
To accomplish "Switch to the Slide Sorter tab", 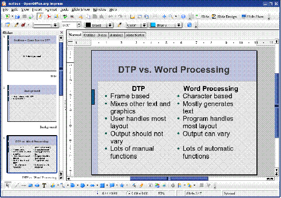I will point(135,35).
